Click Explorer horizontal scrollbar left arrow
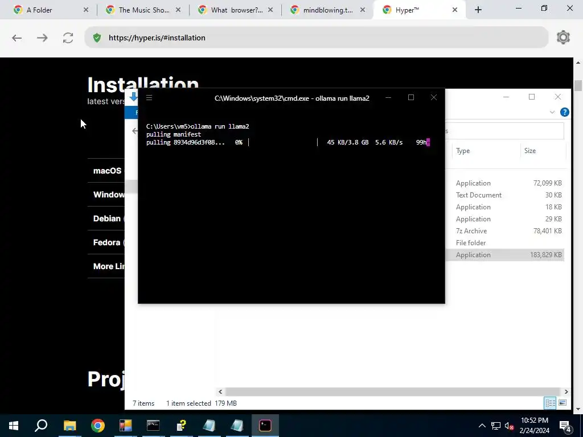Screen dimensions: 583x437 [220, 391]
